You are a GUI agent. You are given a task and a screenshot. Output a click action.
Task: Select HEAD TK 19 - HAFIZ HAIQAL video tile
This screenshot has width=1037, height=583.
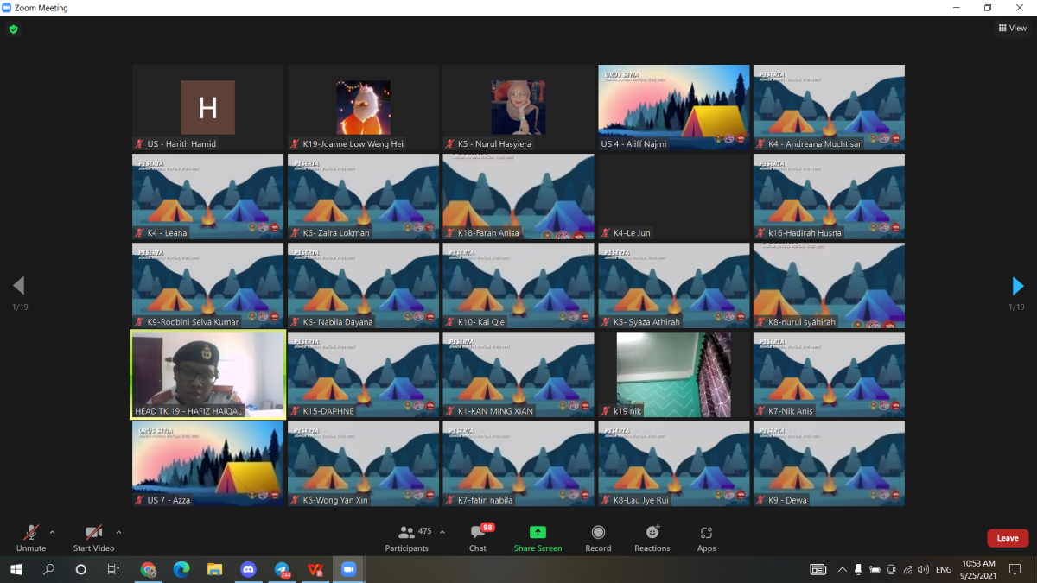click(207, 374)
